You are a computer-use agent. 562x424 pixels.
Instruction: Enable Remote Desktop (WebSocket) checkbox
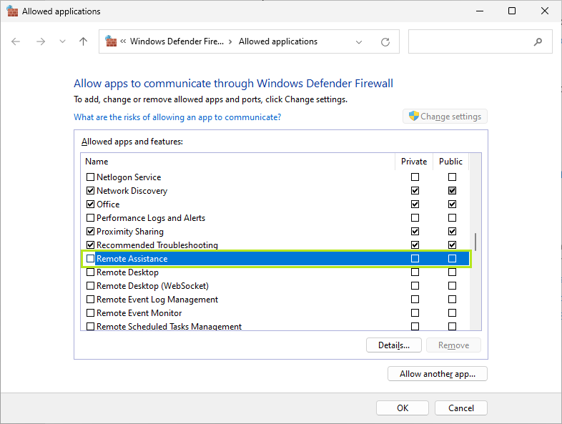(90, 286)
